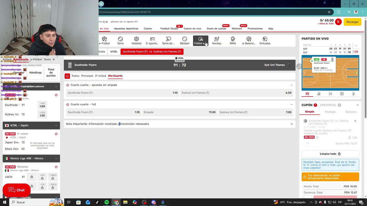Image resolution: width=367 pixels, height=206 pixels.
Task: Select the E-sports category icon
Action: pos(152,41)
